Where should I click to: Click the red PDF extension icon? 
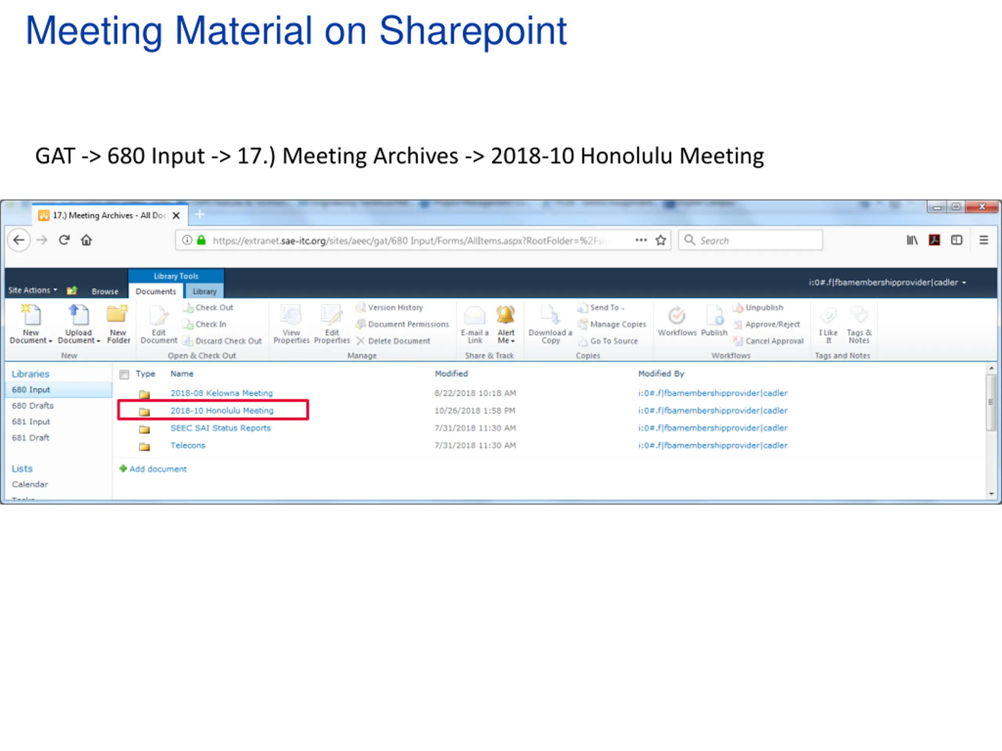[x=935, y=240]
